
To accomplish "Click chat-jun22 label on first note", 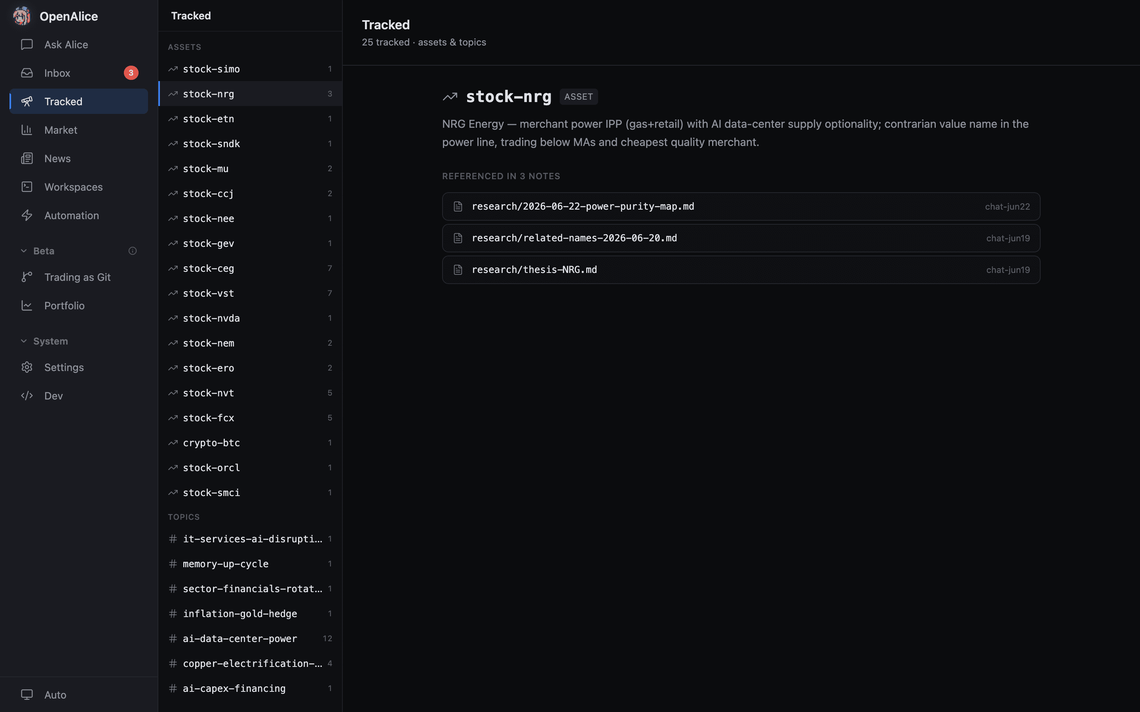I will [1007, 207].
